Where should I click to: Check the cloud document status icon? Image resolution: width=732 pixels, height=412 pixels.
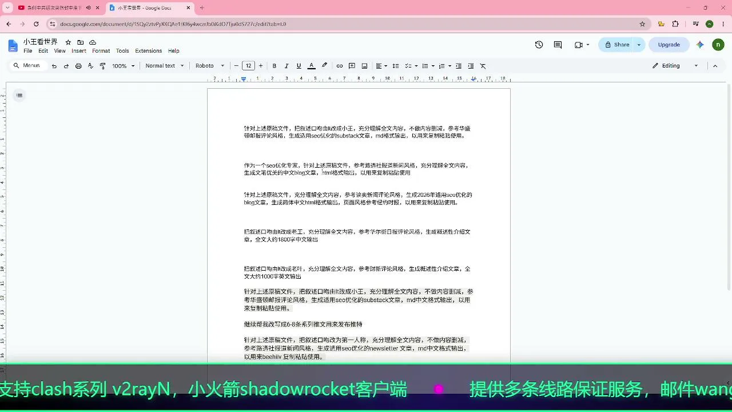pyautogui.click(x=93, y=42)
